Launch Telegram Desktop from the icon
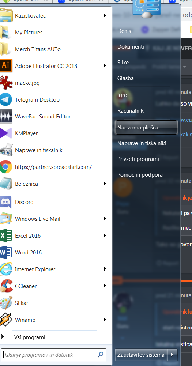 (5, 100)
